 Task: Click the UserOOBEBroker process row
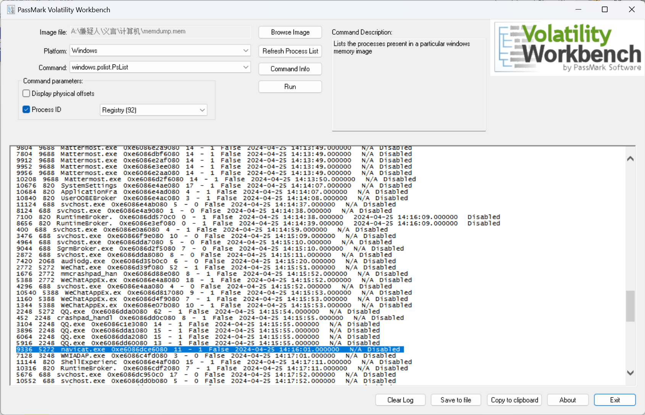point(212,198)
